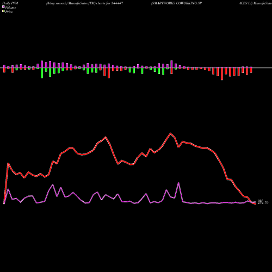272x272 pixels.
Task: Click the tallest spike of the magenta volume line
Action: 178,183
